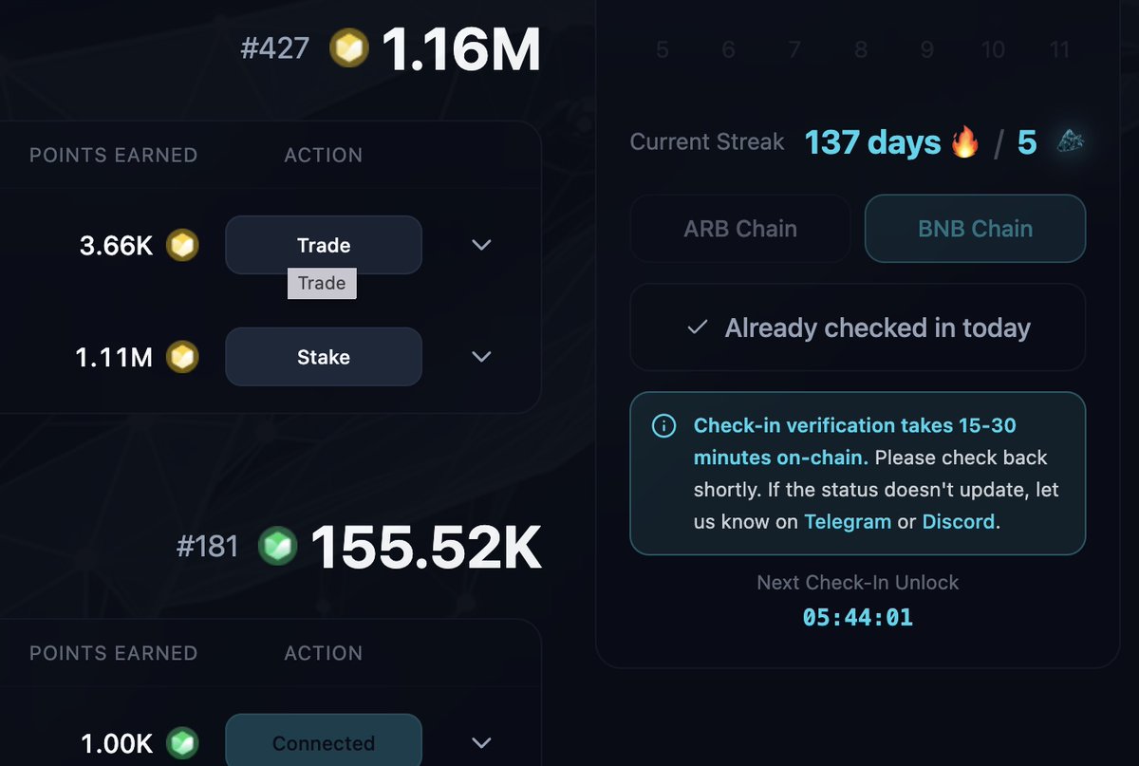Click the green cube next to 1.00K

click(x=182, y=743)
